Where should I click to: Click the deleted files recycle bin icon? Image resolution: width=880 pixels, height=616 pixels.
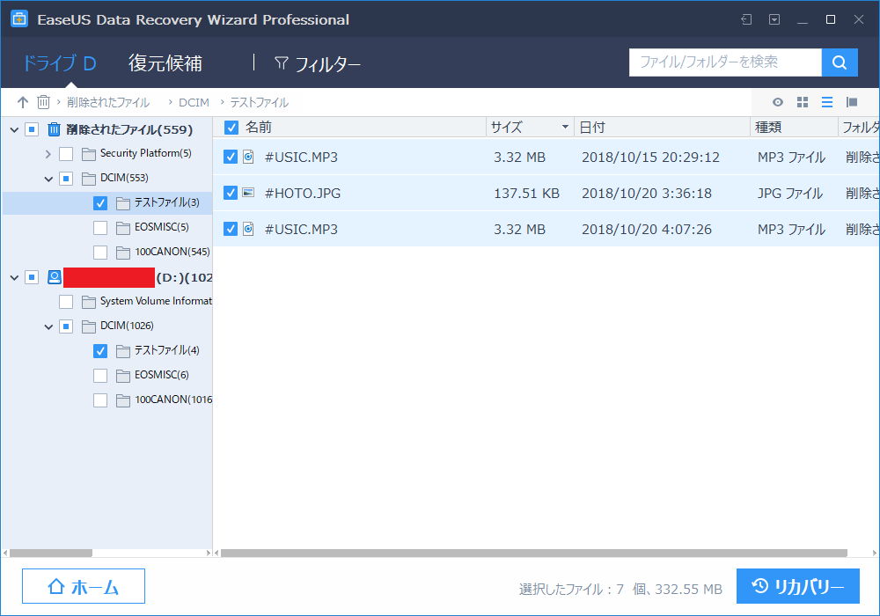coord(54,129)
